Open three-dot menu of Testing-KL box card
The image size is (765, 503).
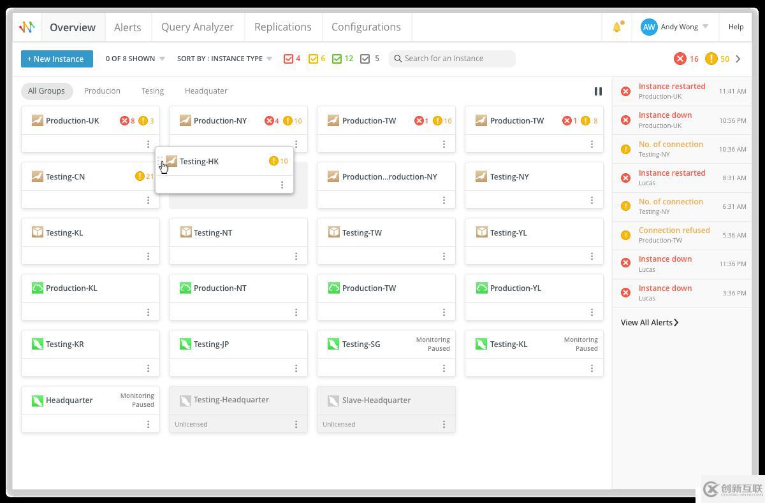tap(148, 256)
